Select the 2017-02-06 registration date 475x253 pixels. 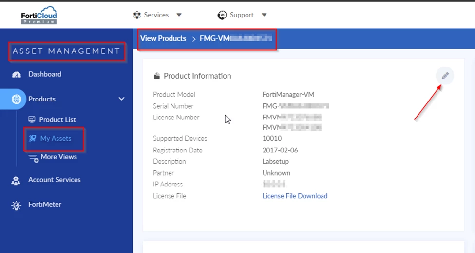[280, 150]
